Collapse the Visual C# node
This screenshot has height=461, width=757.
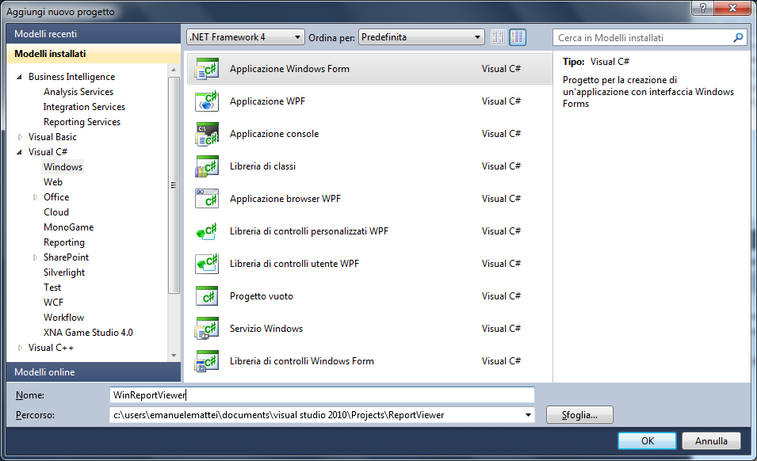(19, 152)
